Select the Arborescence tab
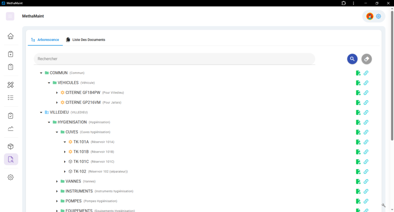Image resolution: width=394 pixels, height=212 pixels. point(45,40)
